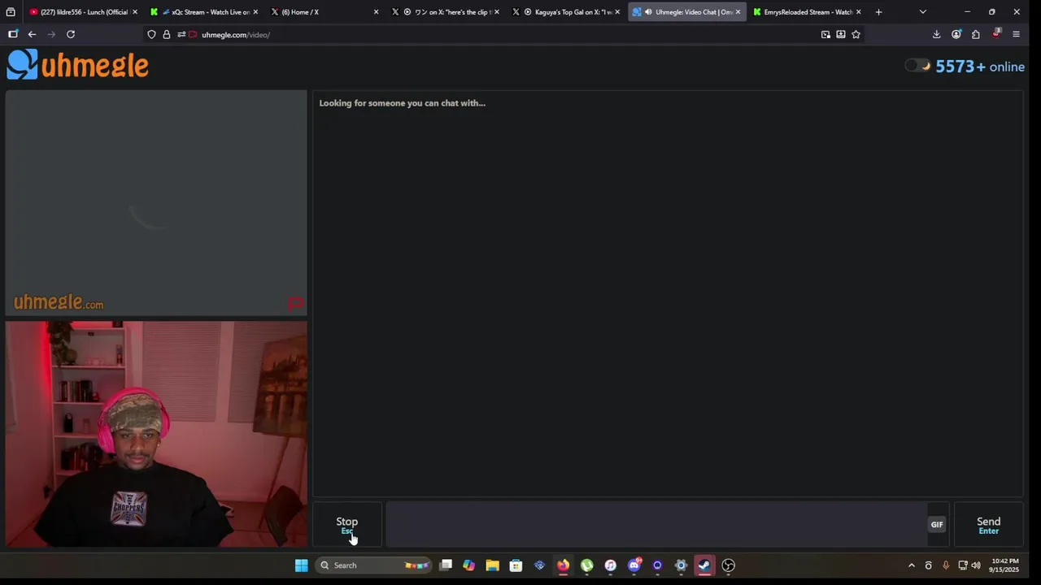Open the Firefox account icon
1041x585 pixels.
click(956, 34)
